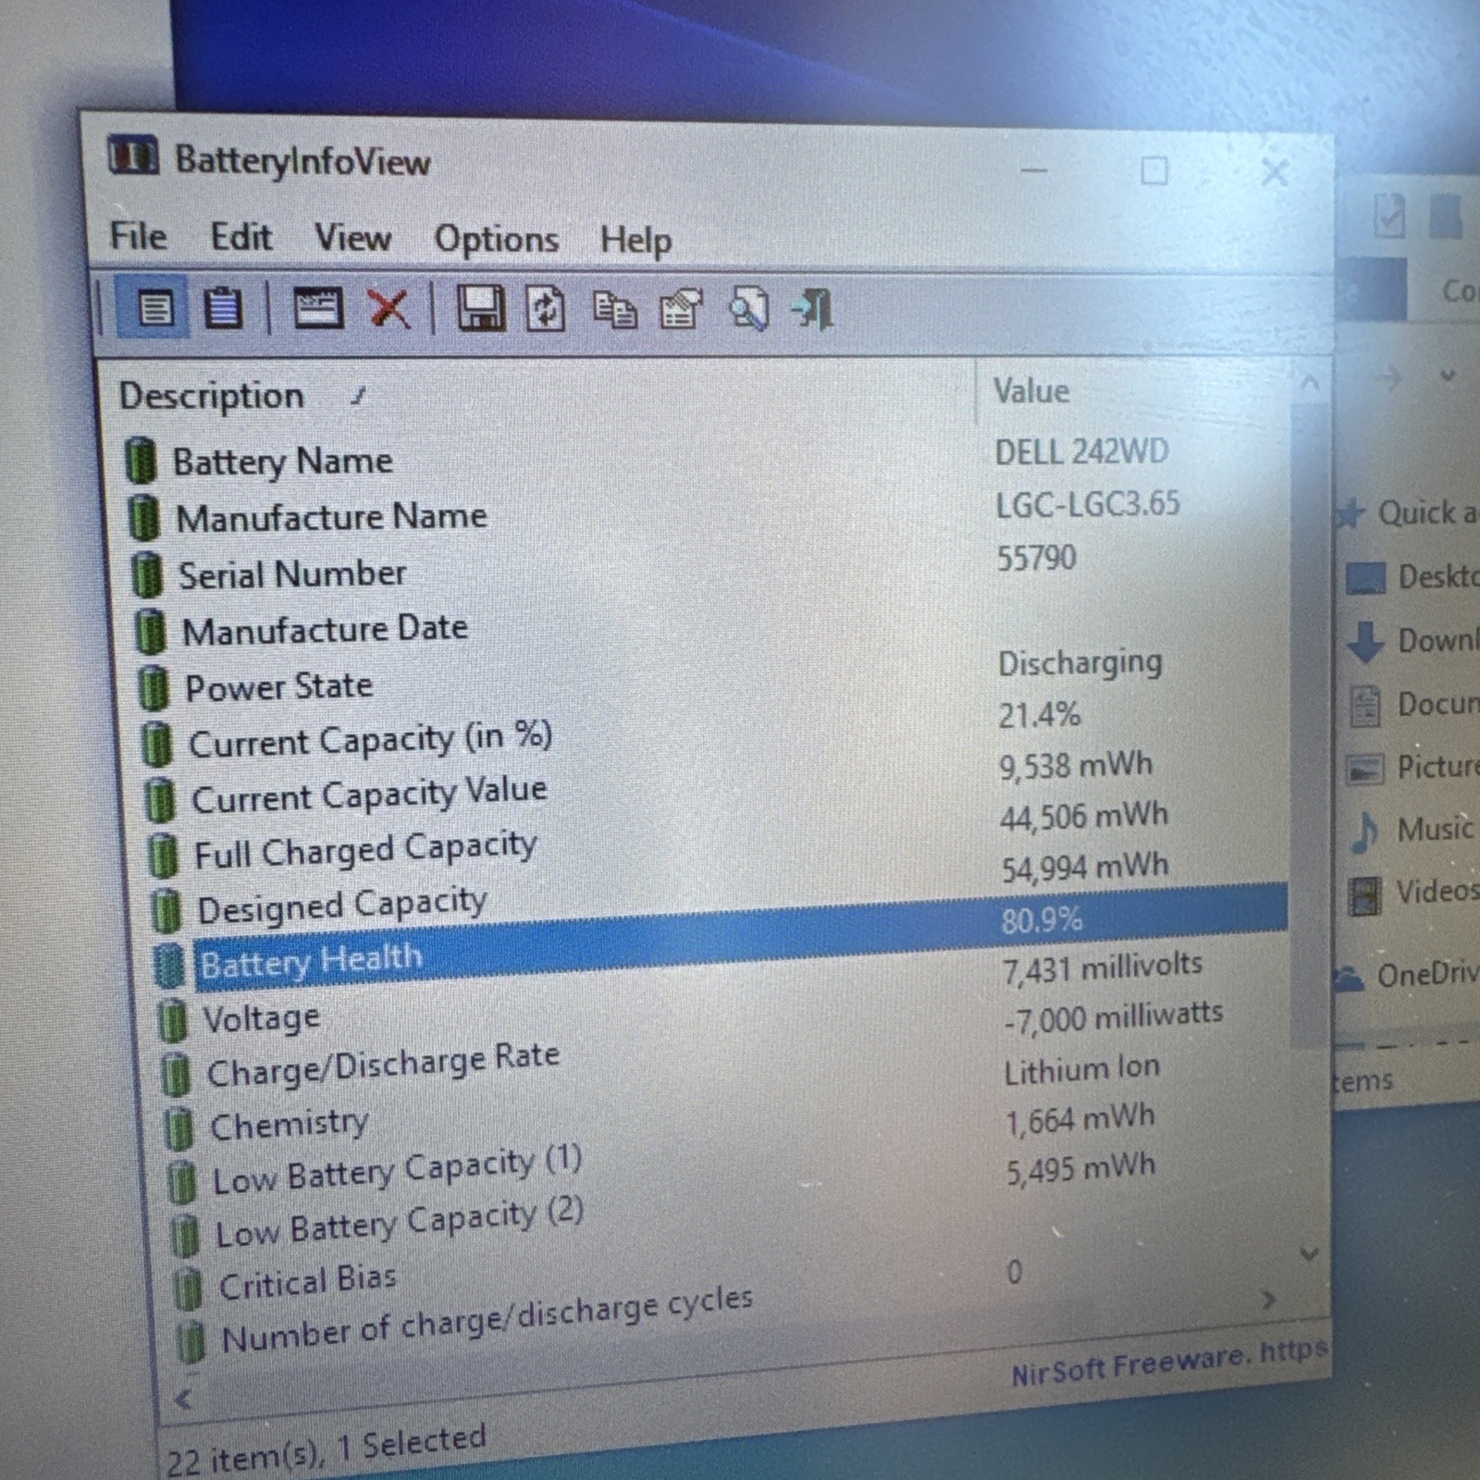Open Pictures in File Explorer sidebar
This screenshot has width=1480, height=1480.
(1413, 767)
